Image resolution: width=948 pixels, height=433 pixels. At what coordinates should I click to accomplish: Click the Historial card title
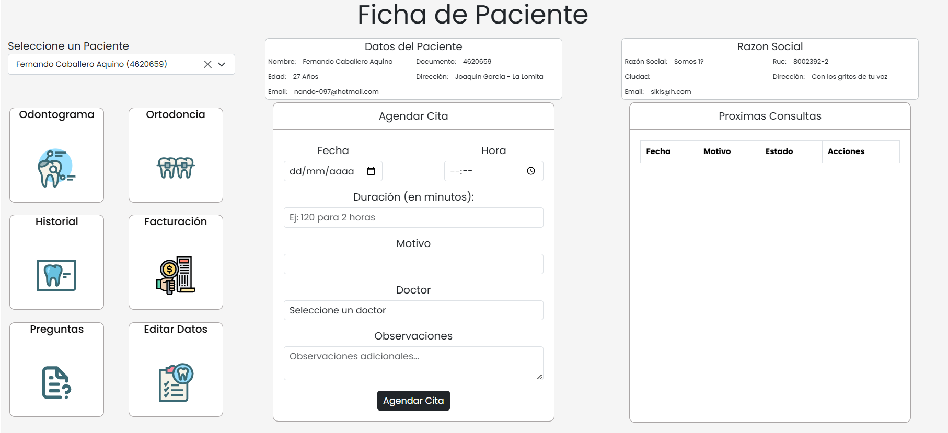pos(56,221)
